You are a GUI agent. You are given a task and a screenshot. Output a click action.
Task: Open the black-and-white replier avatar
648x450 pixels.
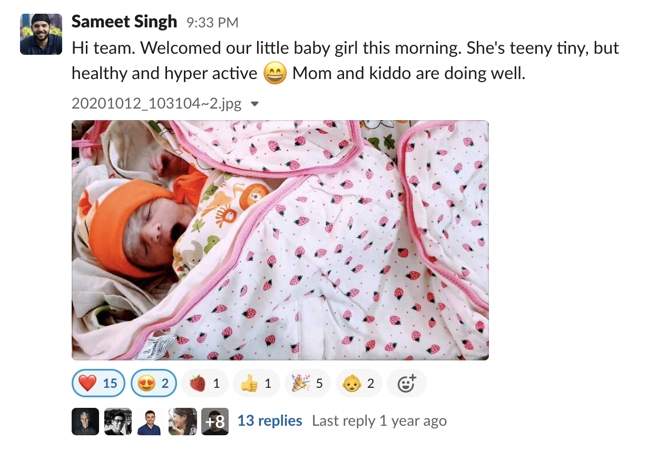[x=117, y=421]
